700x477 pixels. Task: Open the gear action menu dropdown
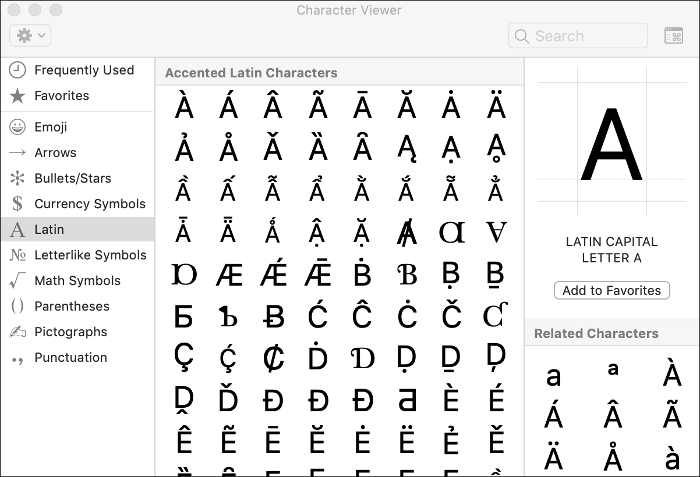(x=30, y=36)
